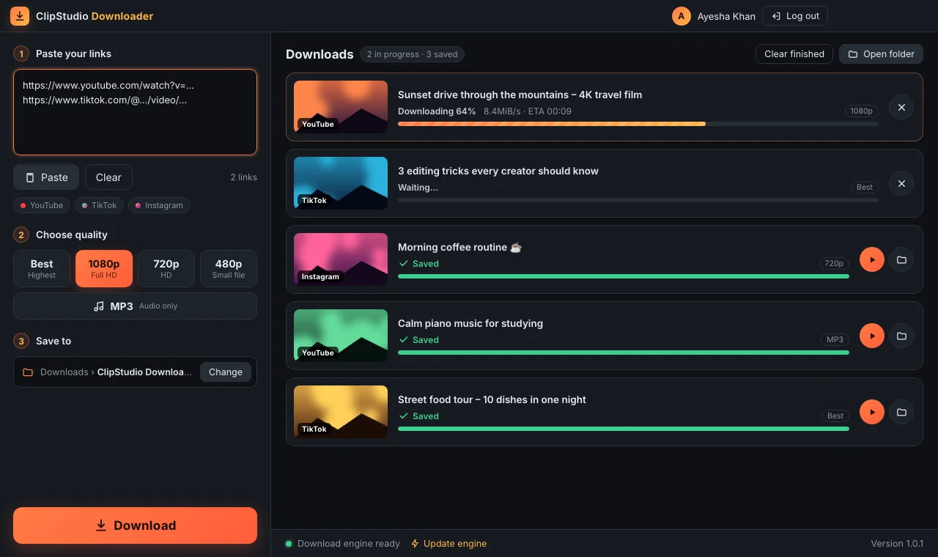The height and width of the screenshot is (557, 938).
Task: Click the TikTok platform chip
Action: (x=99, y=205)
